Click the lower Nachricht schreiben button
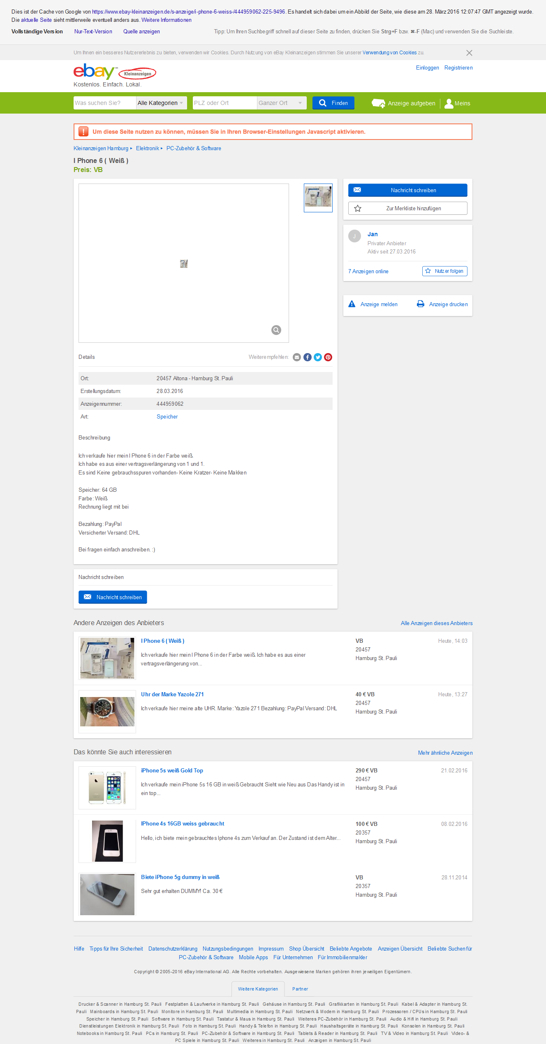The width and height of the screenshot is (546, 1044). 113,597
